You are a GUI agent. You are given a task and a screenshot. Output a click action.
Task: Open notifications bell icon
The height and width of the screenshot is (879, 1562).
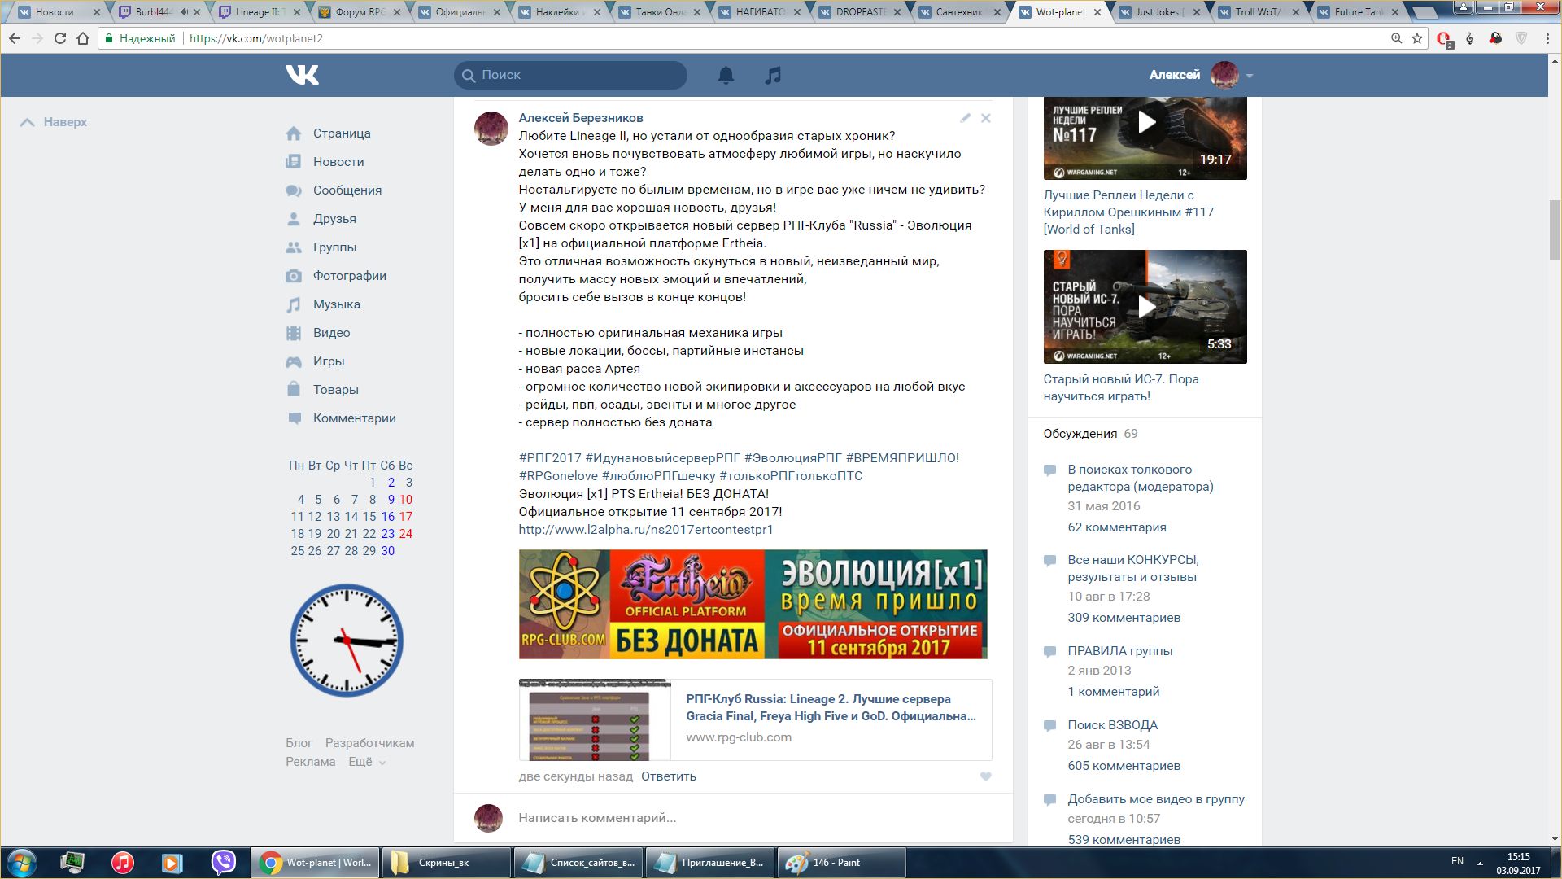click(726, 75)
